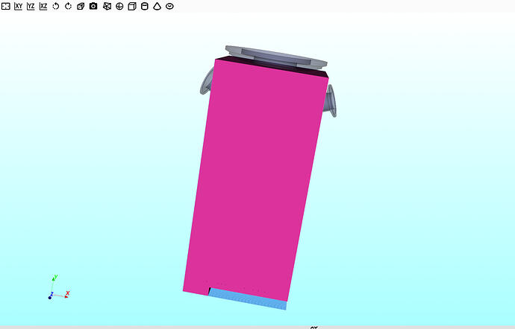
Task: Select the gray flange on the right side
Action: (x=331, y=101)
